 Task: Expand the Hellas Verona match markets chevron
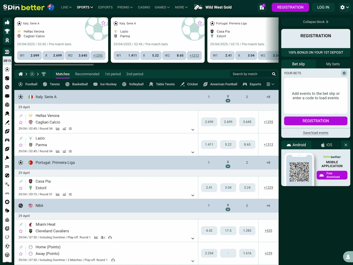point(193,130)
